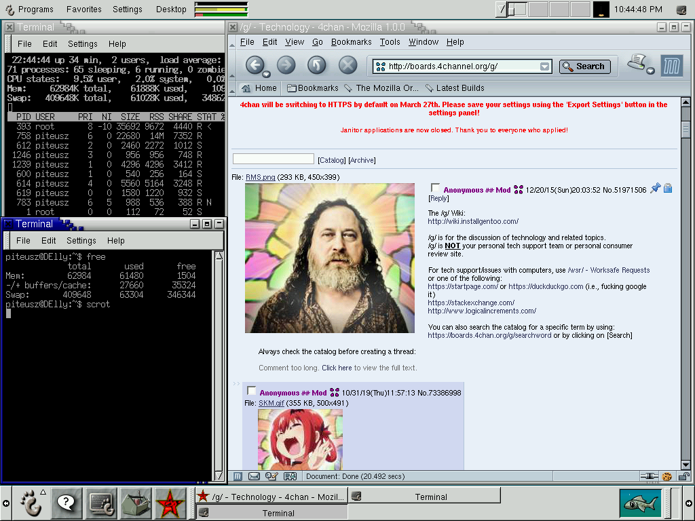Tick the checkbox beside post No.73386998

point(251,391)
